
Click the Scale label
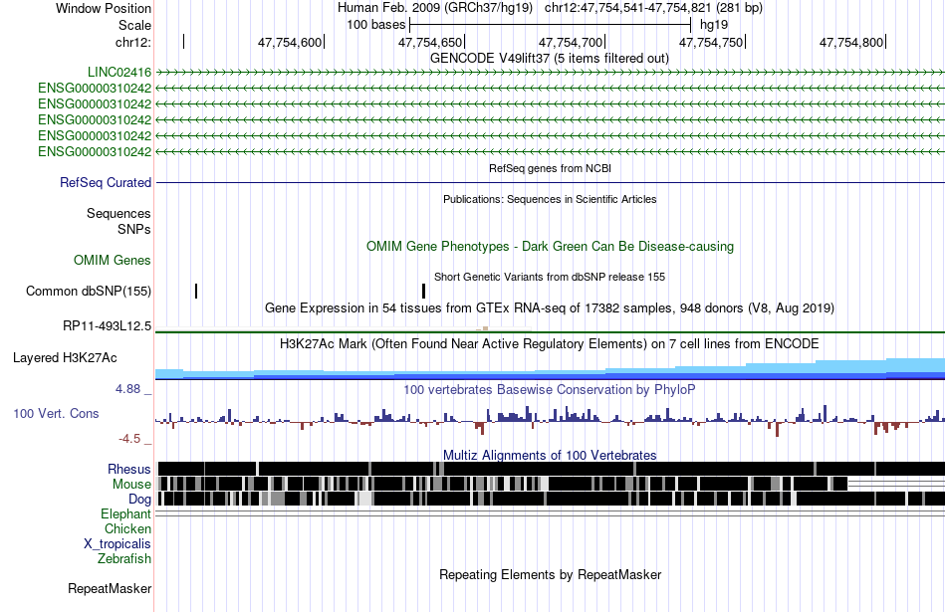(x=134, y=25)
